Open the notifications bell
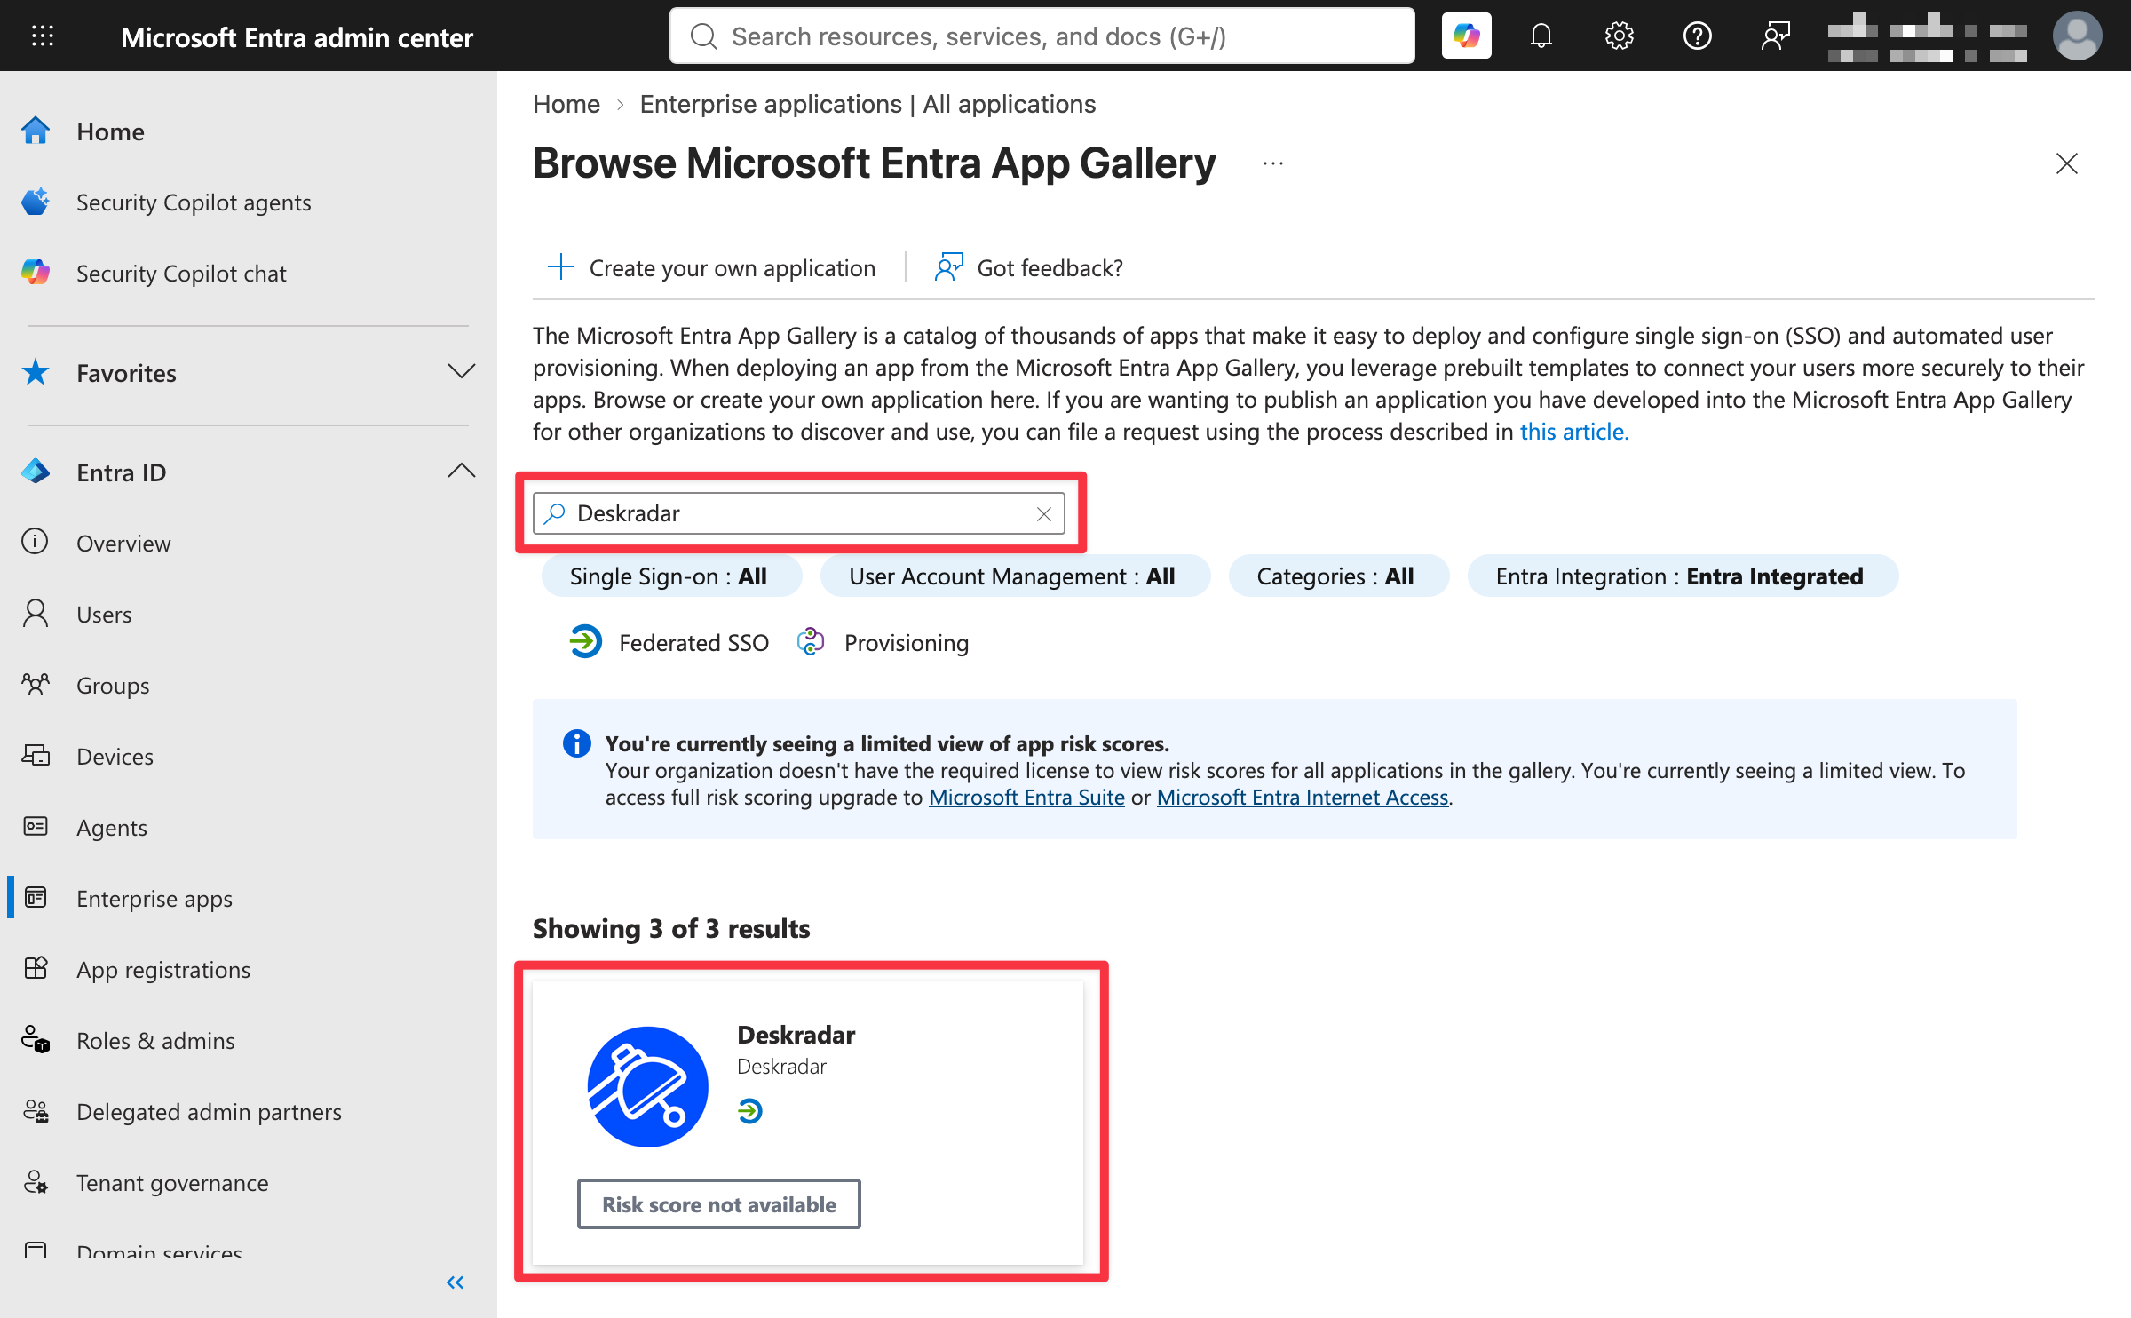Image resolution: width=2131 pixels, height=1318 pixels. click(1541, 36)
